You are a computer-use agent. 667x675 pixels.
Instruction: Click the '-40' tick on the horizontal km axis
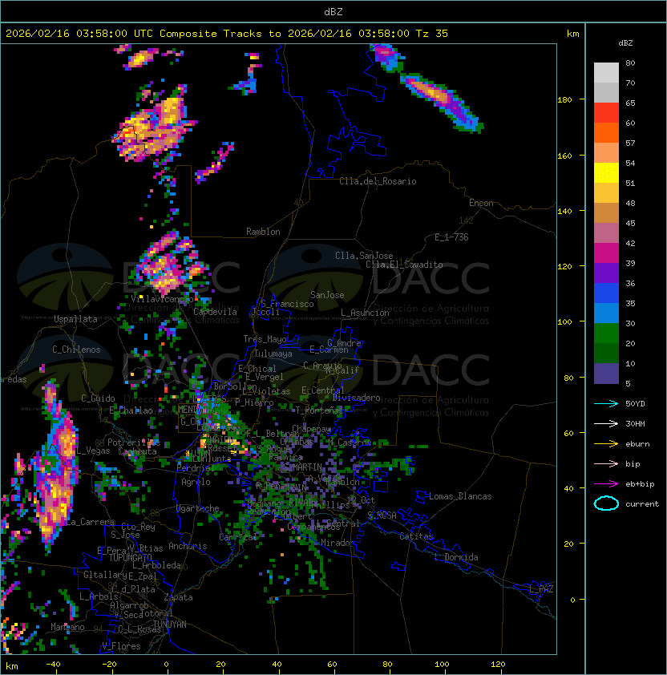pos(53,665)
